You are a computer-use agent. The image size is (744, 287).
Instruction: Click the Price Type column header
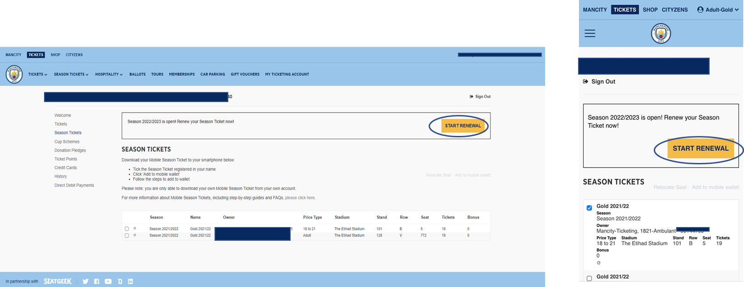coord(313,217)
